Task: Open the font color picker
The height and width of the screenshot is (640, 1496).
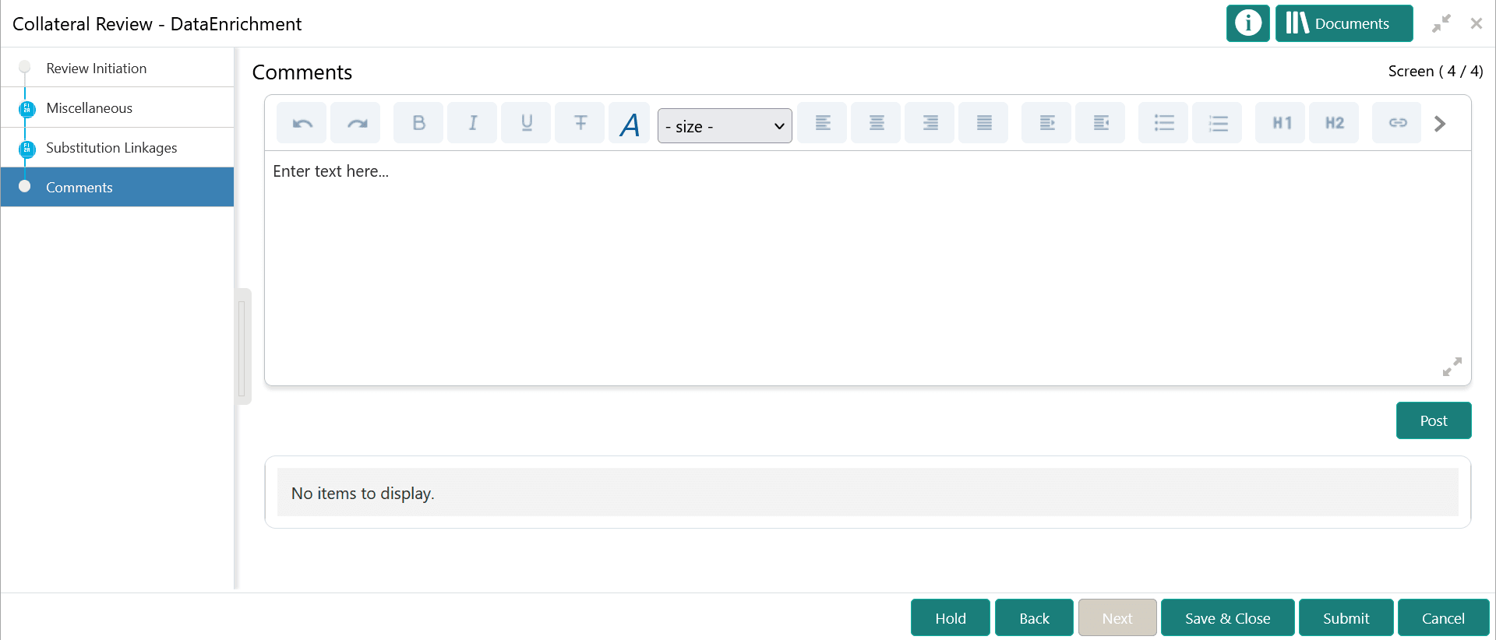Action: (x=630, y=123)
